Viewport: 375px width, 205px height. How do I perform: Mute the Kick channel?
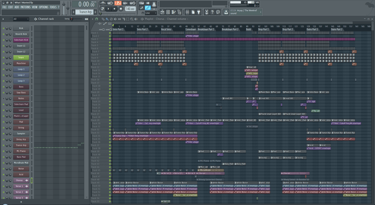(x=3, y=28)
